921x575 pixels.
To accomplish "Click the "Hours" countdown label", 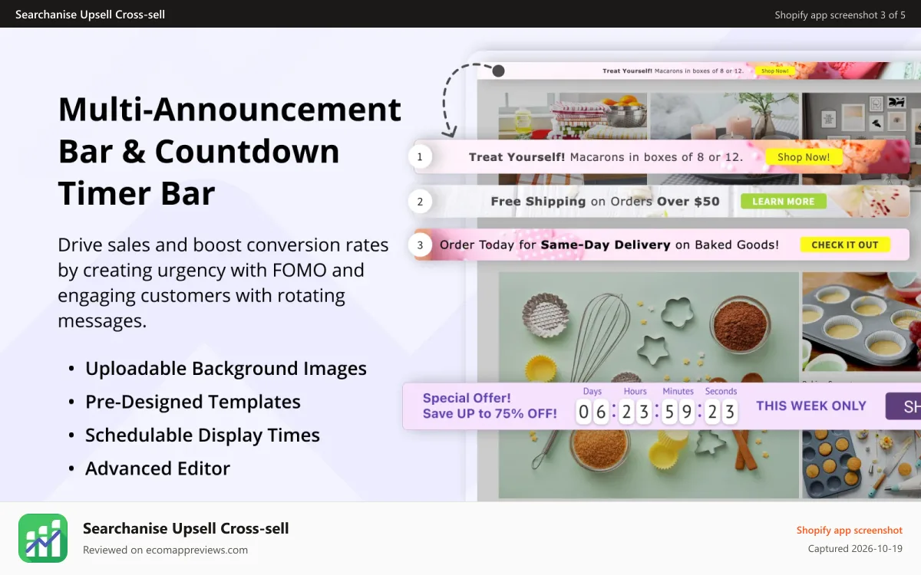I will [x=635, y=391].
